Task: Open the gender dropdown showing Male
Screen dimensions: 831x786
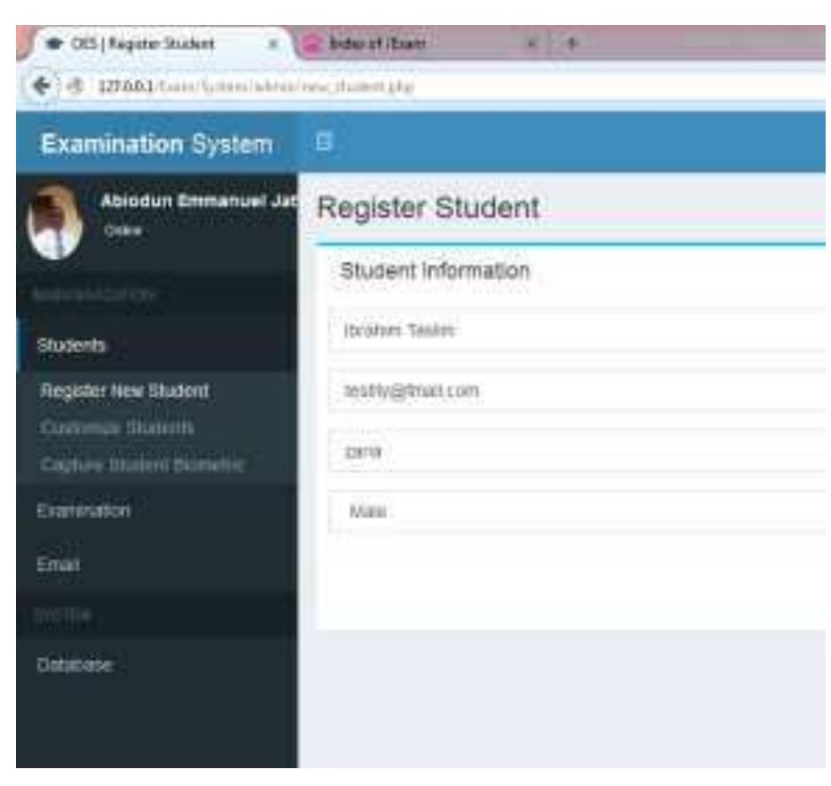Action: point(577,511)
